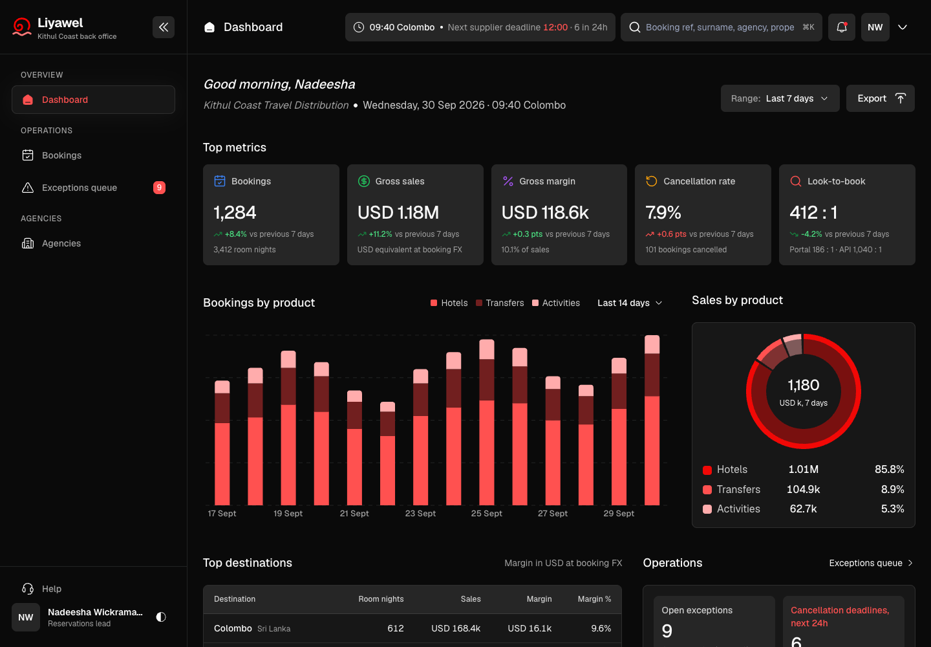Click the 1,180 sales donut chart
The height and width of the screenshot is (647, 931).
pos(804,391)
